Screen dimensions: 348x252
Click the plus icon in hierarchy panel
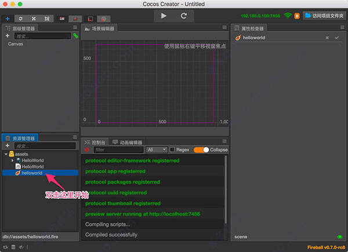8,36
